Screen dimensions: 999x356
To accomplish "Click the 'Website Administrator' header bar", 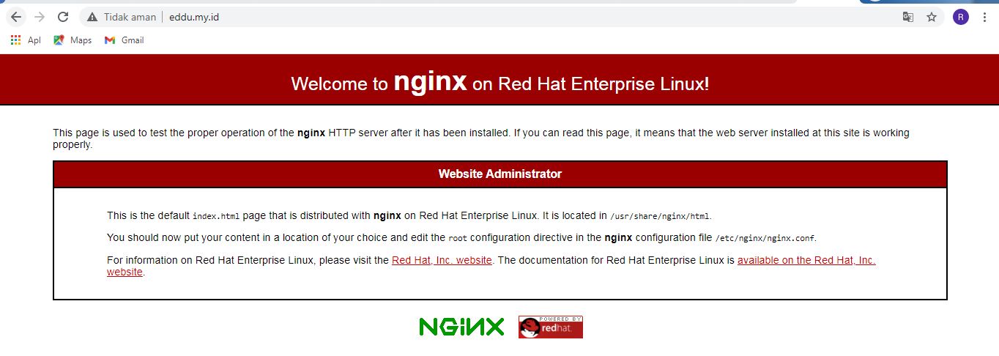I will click(499, 174).
